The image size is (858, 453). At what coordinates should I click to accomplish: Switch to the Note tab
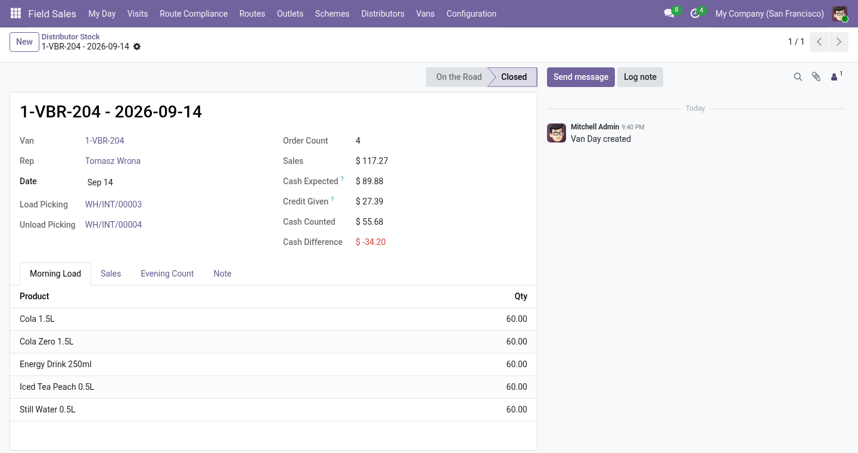[x=222, y=274]
